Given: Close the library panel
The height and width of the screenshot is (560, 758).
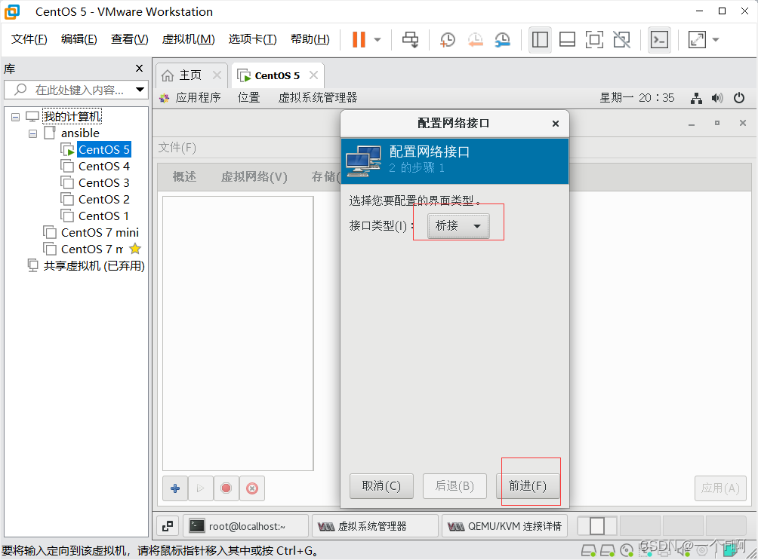Looking at the screenshot, I should 139,69.
